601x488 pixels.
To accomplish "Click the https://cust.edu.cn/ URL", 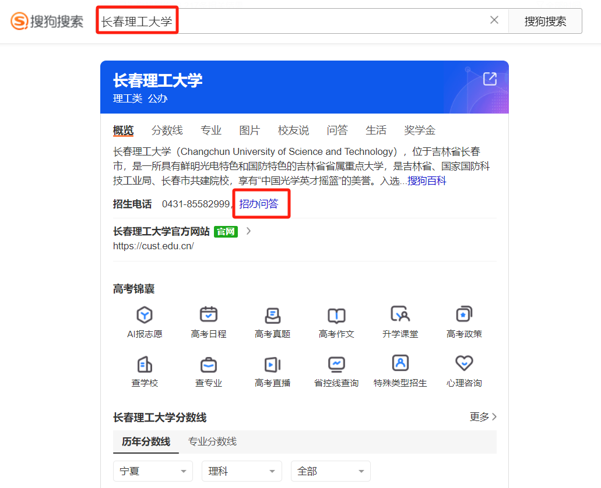I will pyautogui.click(x=153, y=246).
